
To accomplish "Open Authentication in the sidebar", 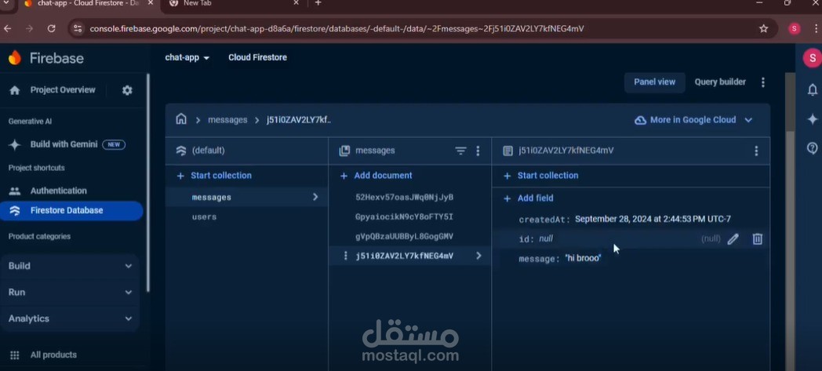I will (59, 191).
